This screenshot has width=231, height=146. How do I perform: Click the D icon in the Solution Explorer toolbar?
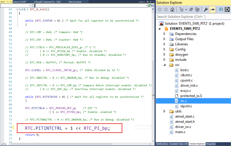point(227,10)
